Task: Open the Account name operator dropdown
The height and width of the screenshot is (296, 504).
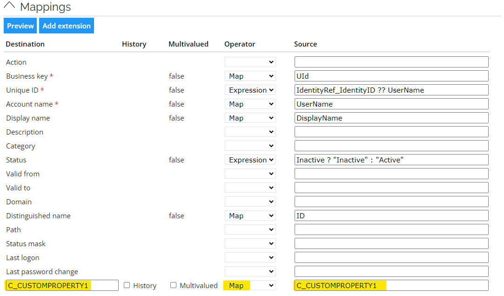Action: tap(250, 104)
